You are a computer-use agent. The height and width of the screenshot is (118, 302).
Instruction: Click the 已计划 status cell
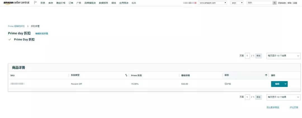tap(228, 84)
